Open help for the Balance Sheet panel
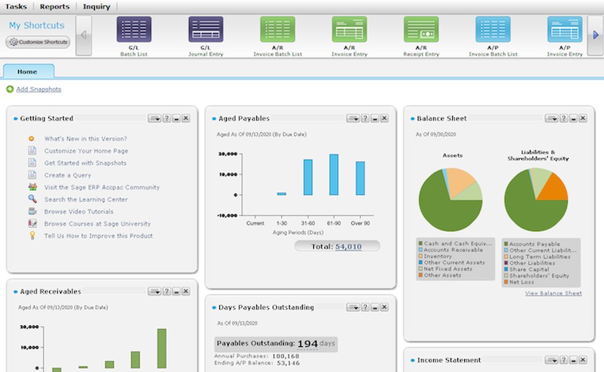604x372 pixels. (x=564, y=118)
